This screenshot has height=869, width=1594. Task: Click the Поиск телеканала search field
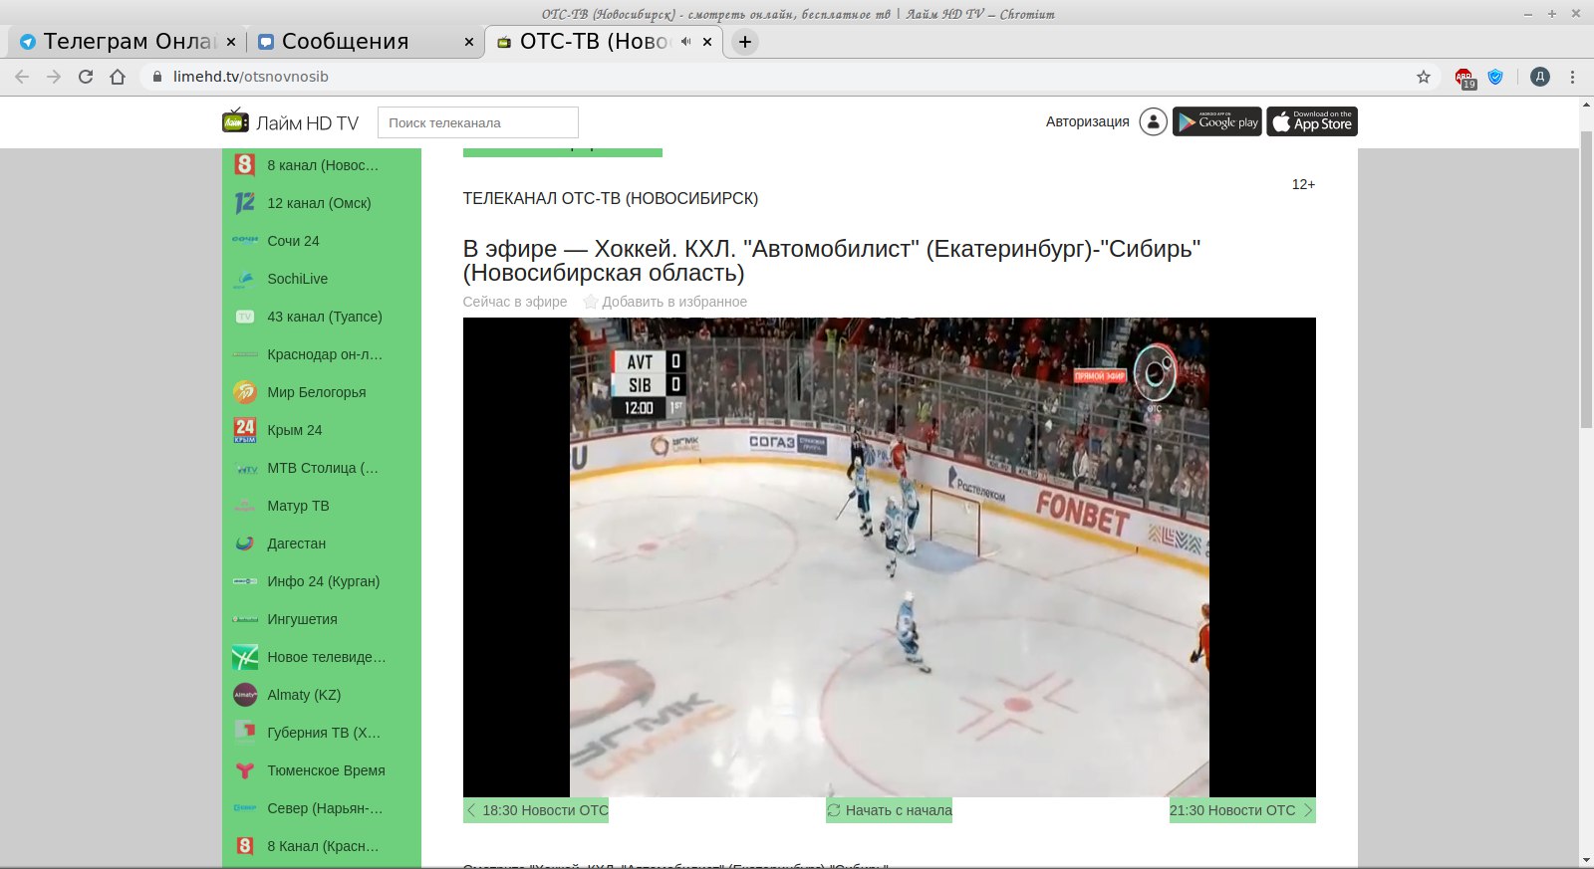(478, 122)
